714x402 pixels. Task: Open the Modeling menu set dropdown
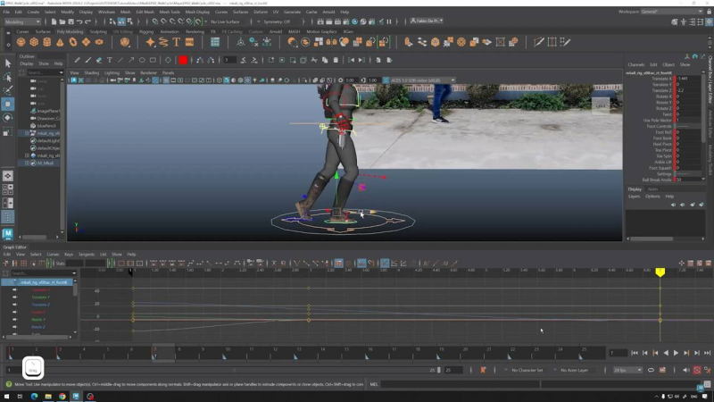tap(22, 21)
